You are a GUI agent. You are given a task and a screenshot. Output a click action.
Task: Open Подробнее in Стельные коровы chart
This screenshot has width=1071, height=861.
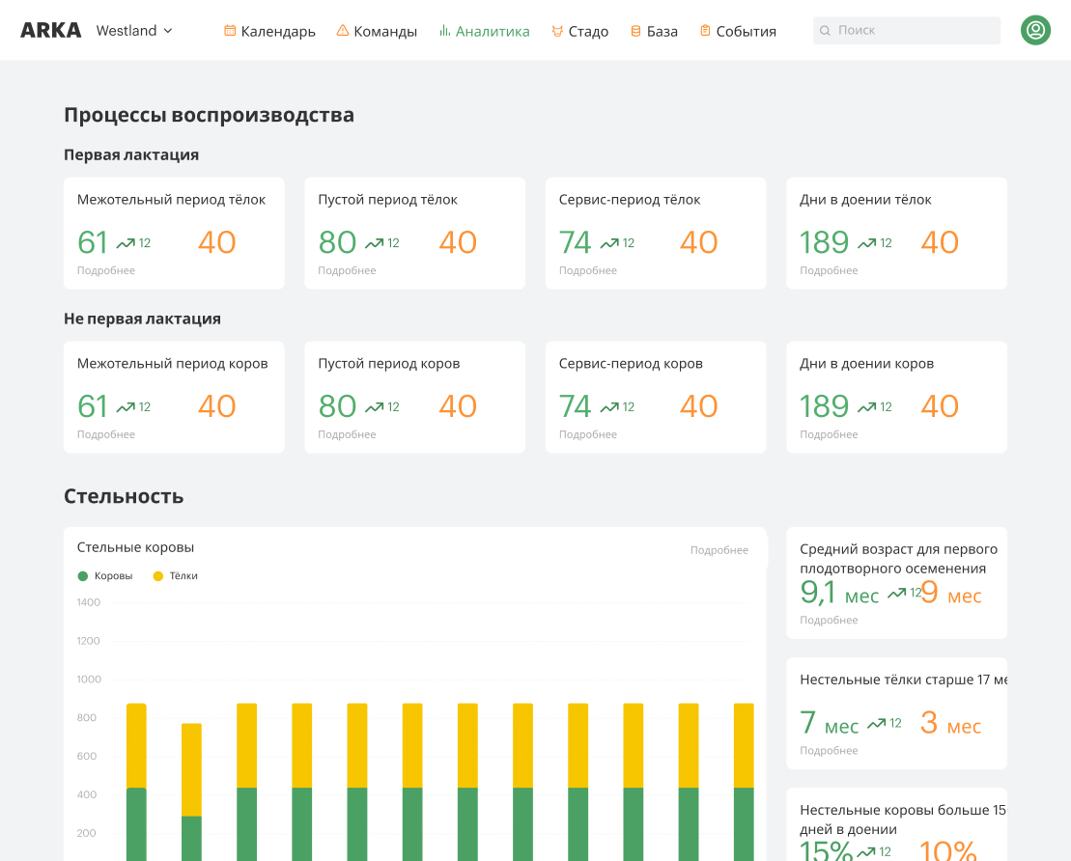click(x=719, y=550)
